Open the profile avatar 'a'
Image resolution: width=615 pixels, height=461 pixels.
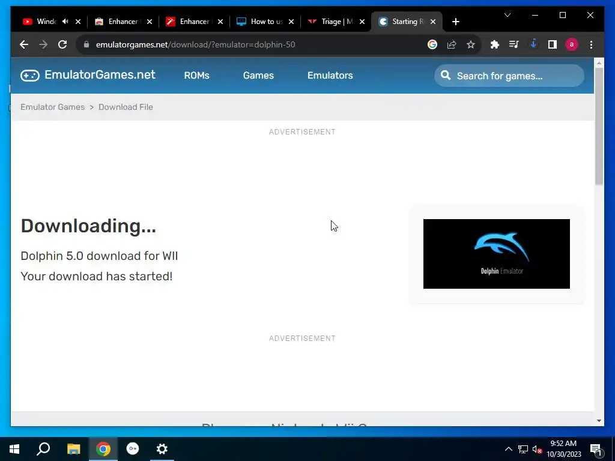572,44
